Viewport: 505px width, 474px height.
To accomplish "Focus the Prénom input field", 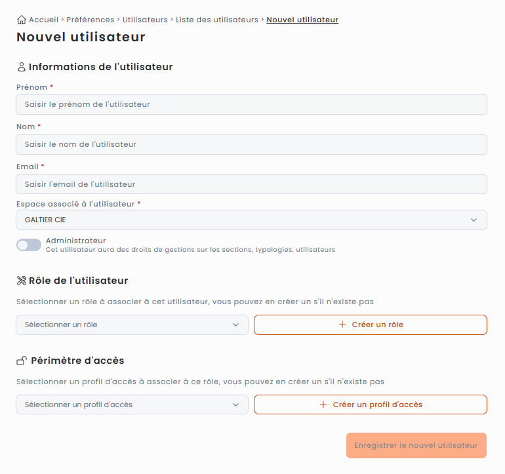I will tap(251, 104).
